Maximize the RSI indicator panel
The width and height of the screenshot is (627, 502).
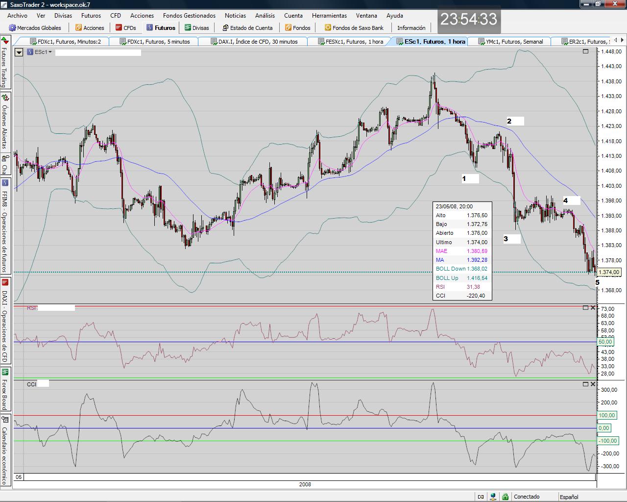tap(585, 308)
